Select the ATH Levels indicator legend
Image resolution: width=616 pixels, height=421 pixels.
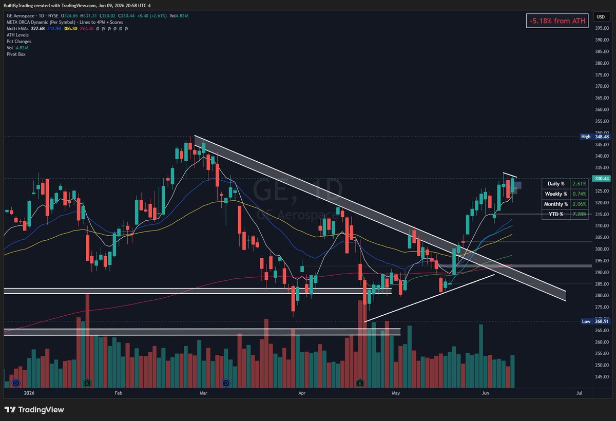(x=17, y=35)
